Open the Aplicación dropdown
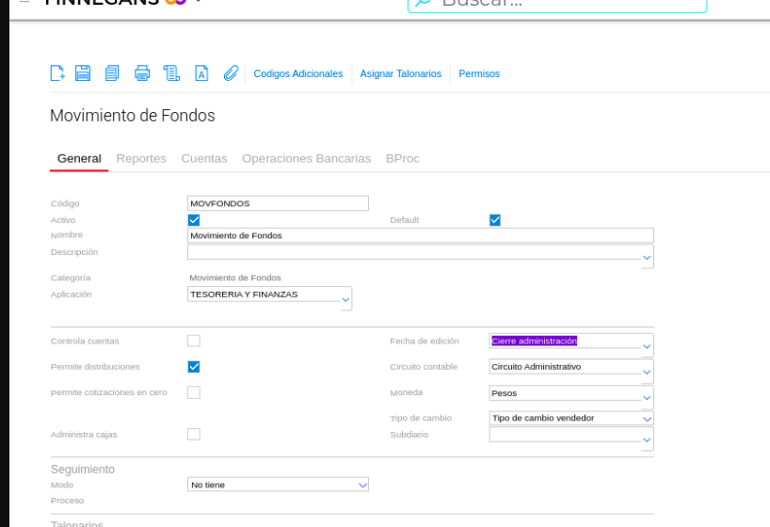Screen dimensions: 770x527 coord(345,300)
